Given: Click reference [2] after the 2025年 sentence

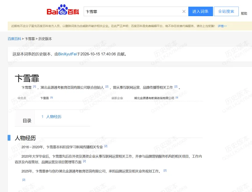Looking at the screenshot, I should tap(165, 170).
